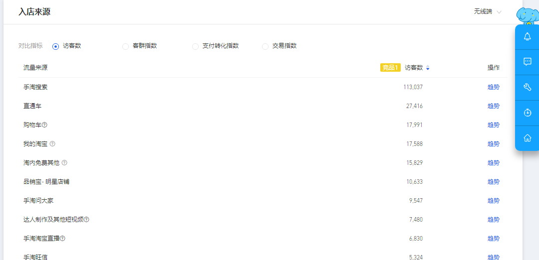Image resolution: width=539 pixels, height=260 pixels.
Task: Click the visitor count 27,416
Action: click(x=414, y=106)
